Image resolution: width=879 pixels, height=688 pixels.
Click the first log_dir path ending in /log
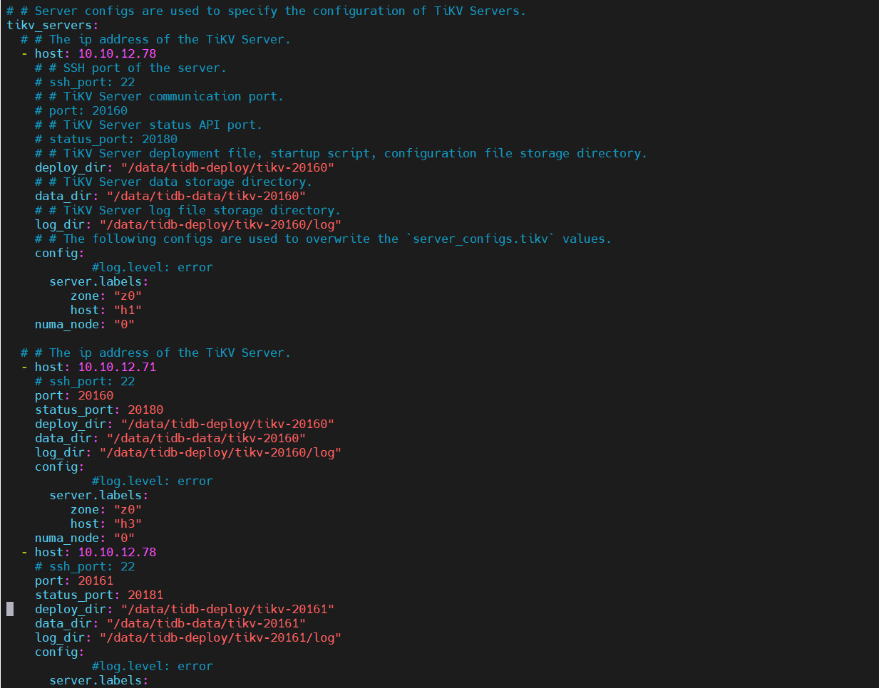point(220,225)
